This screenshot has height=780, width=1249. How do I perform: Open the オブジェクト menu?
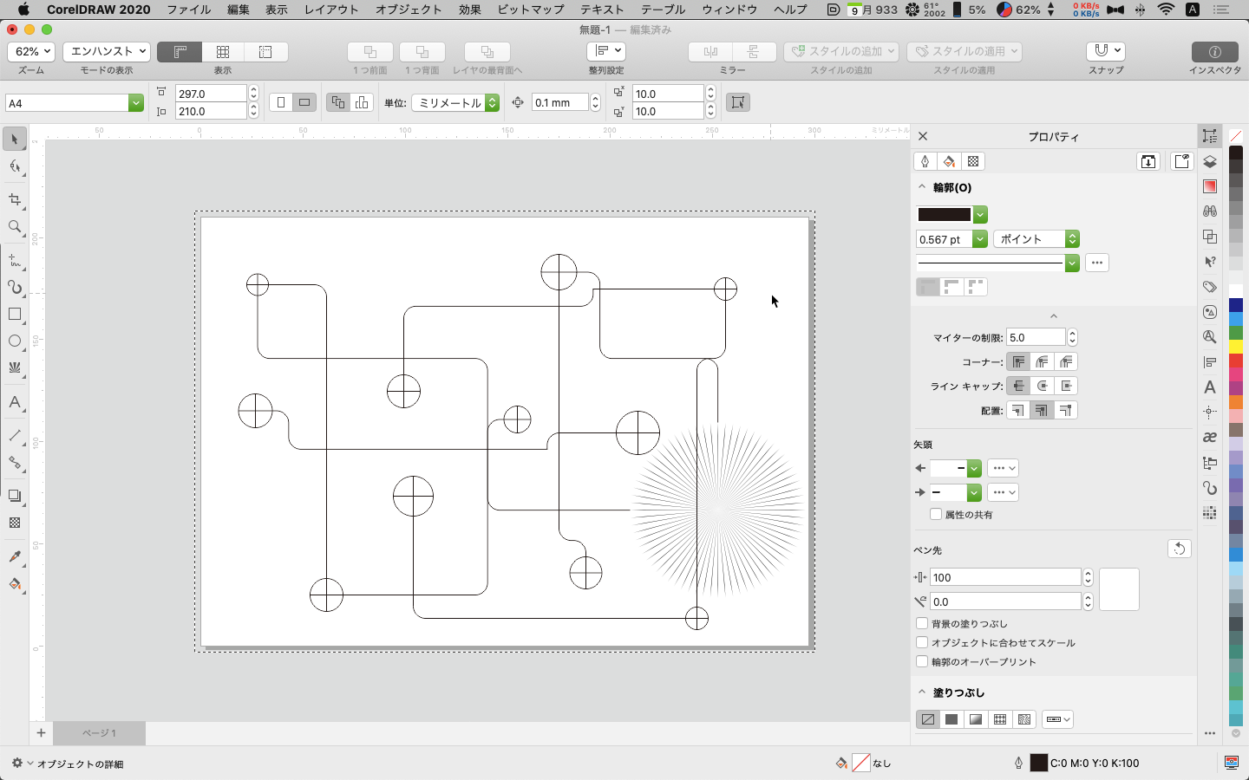click(409, 10)
